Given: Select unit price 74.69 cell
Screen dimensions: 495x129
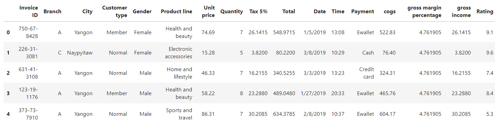Looking at the screenshot, I should coord(208,33).
